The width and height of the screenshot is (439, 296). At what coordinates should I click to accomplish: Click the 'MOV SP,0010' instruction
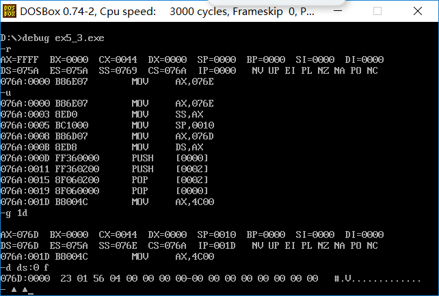[173, 125]
